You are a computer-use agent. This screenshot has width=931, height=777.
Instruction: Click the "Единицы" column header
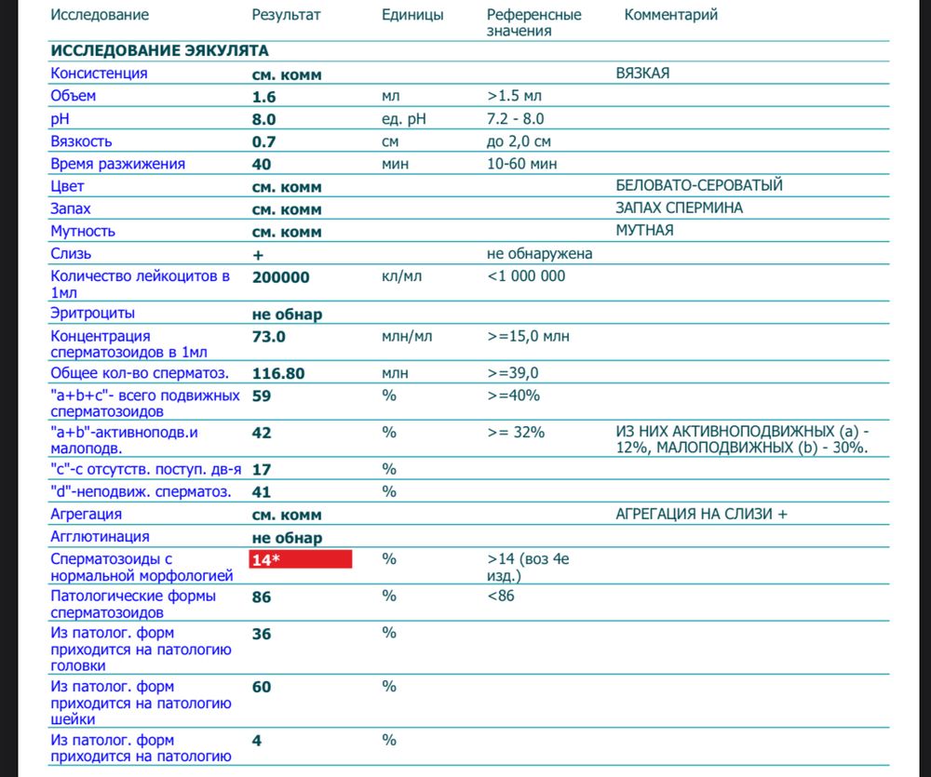412,15
